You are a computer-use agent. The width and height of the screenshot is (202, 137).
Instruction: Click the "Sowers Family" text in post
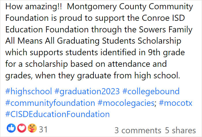pos(166,30)
